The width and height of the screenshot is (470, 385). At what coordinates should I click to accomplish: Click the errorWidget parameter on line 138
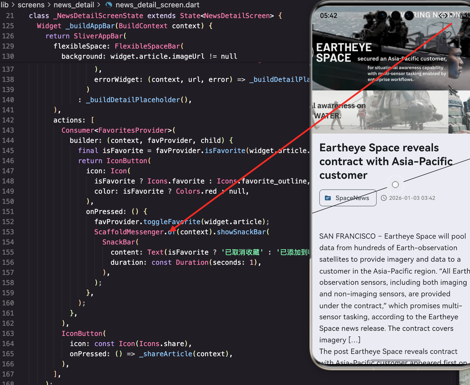[117, 79]
